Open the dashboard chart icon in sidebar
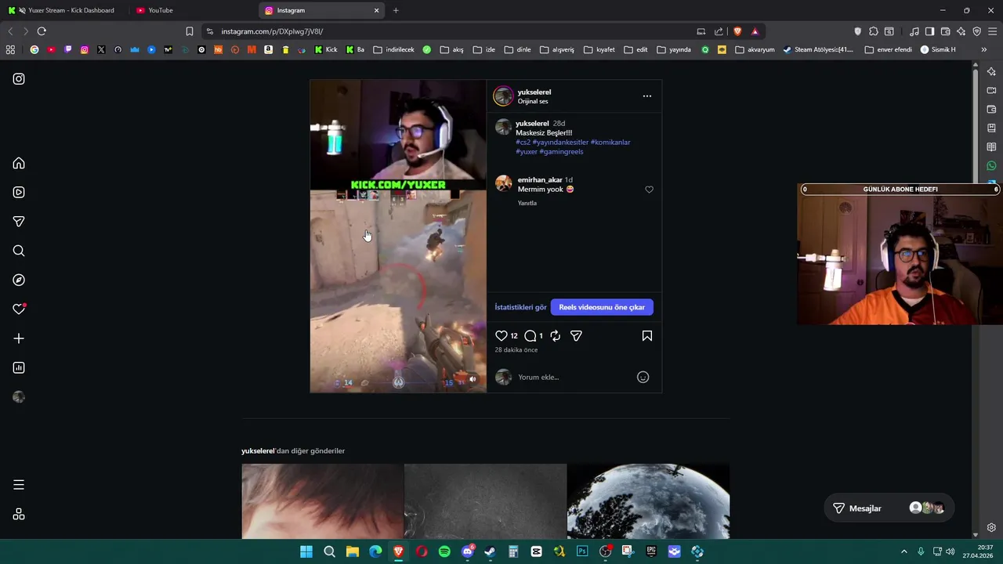 [x=19, y=367]
